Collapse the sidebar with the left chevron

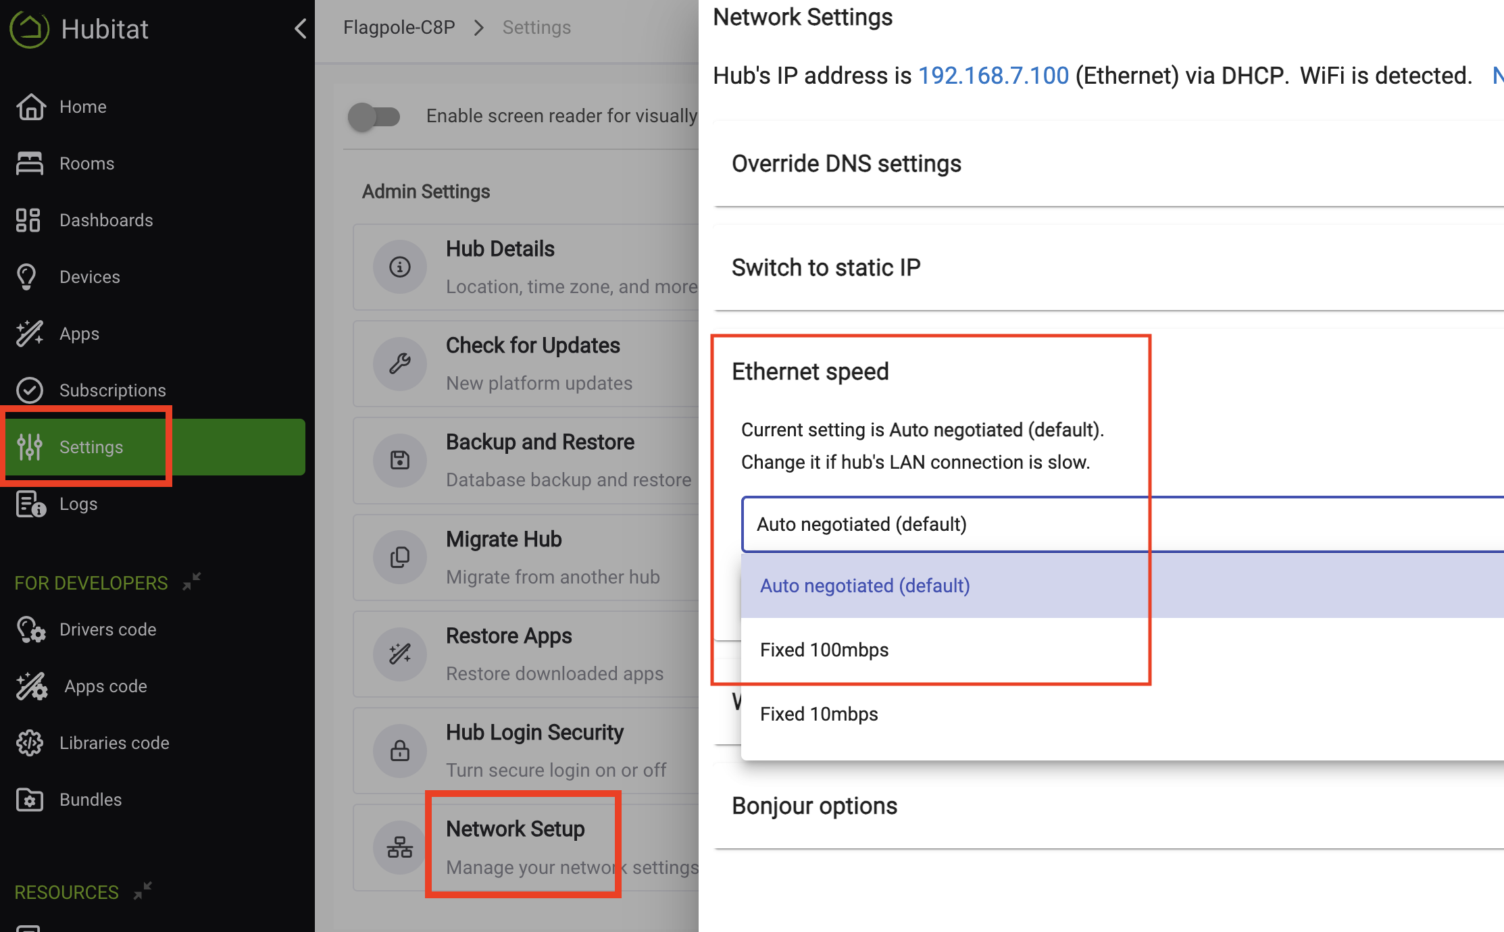(301, 28)
